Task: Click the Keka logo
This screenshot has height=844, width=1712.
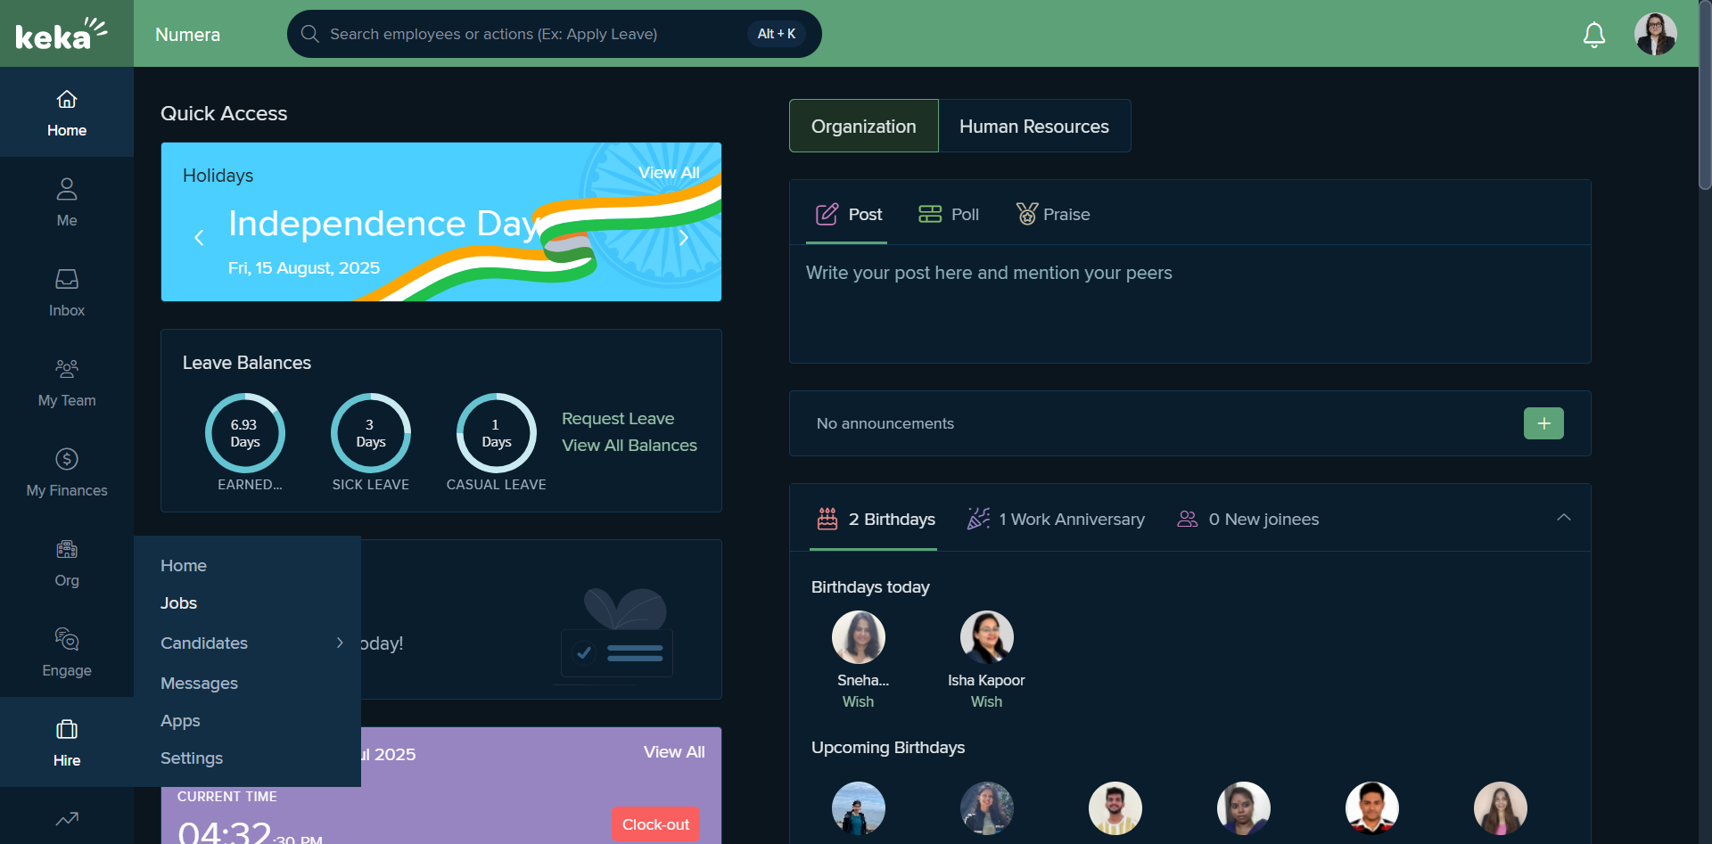Action: point(62,34)
